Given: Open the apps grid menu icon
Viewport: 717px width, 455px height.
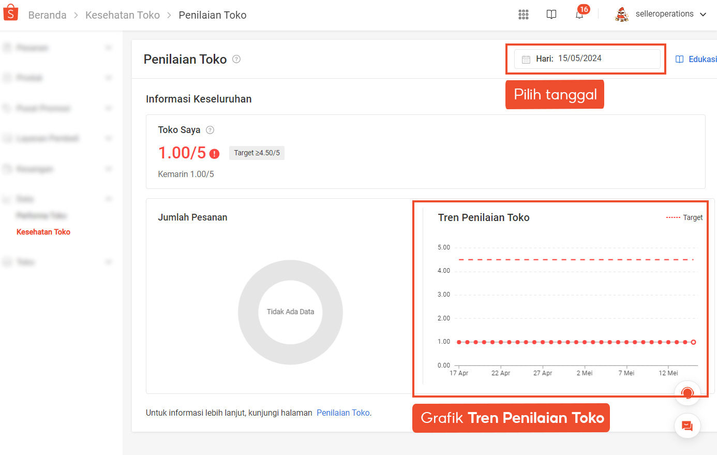Looking at the screenshot, I should pos(523,14).
